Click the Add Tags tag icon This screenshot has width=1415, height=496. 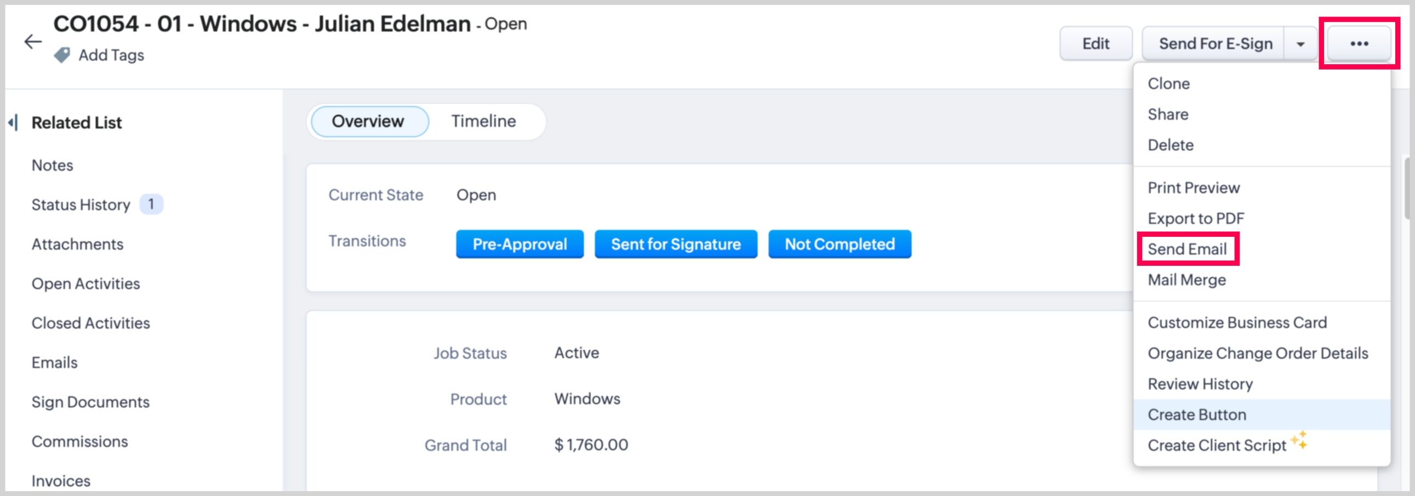(62, 55)
